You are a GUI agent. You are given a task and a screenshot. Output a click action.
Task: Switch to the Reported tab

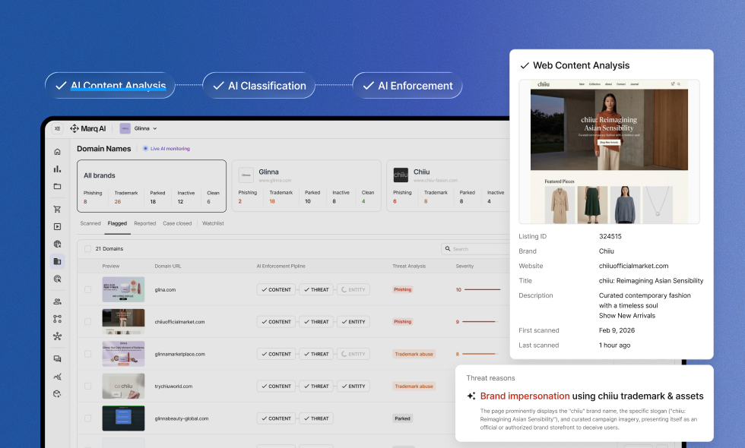145,223
